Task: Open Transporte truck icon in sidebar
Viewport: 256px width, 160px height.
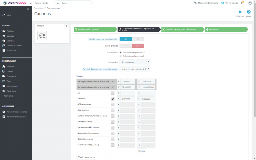Action: click(4, 76)
